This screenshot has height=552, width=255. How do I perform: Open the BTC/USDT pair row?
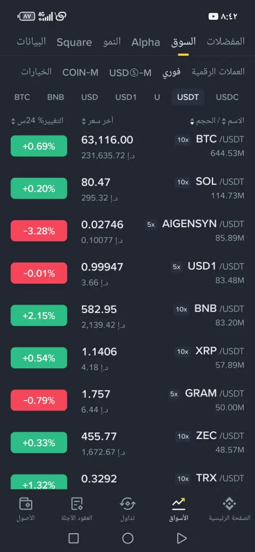pos(127,146)
